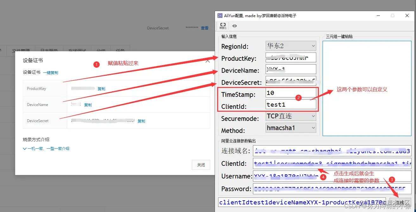
Task: Open the Method dropdown showing hmacsha1
Action: (x=291, y=128)
